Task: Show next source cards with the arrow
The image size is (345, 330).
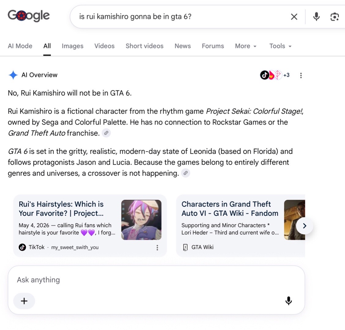Action: tap(304, 226)
